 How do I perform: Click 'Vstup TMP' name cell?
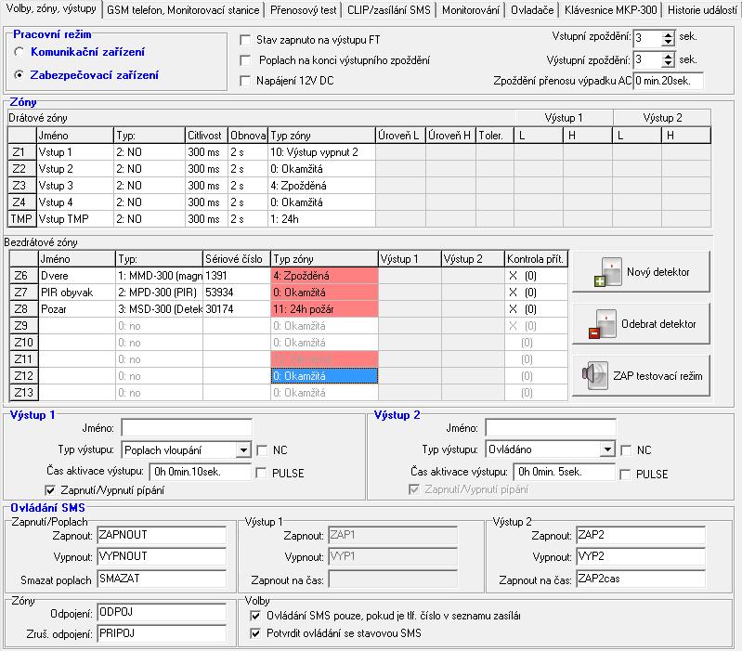pyautogui.click(x=75, y=219)
